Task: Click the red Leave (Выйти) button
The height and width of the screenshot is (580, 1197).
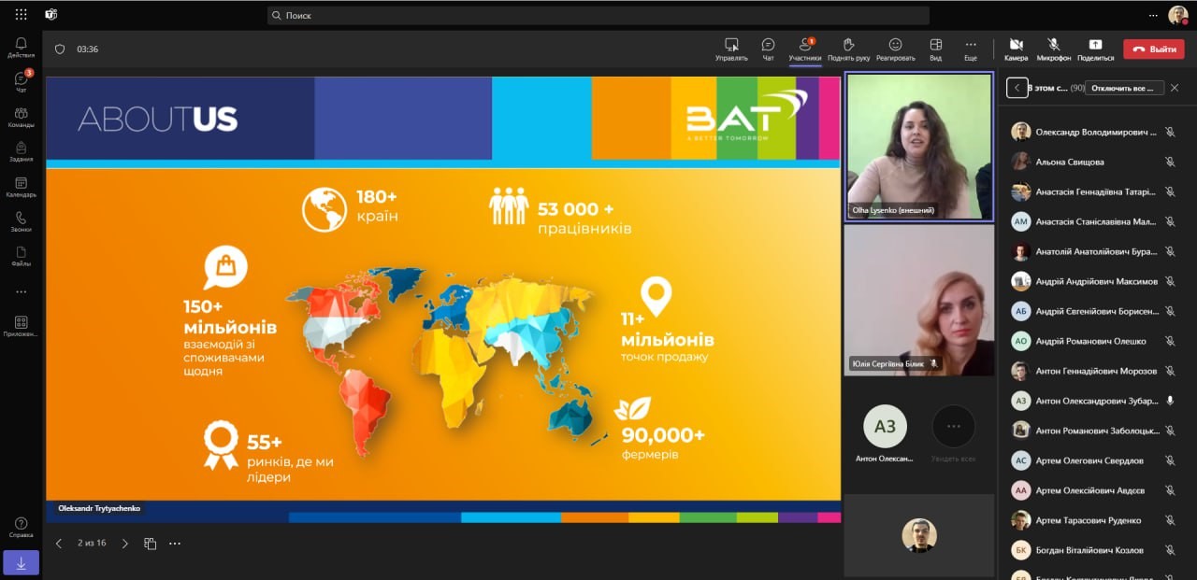Action: pyautogui.click(x=1154, y=49)
